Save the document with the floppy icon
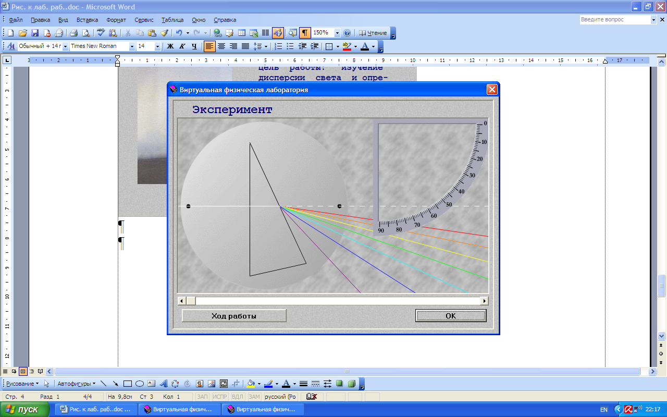This screenshot has height=417, width=667. [35, 33]
